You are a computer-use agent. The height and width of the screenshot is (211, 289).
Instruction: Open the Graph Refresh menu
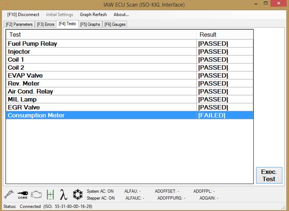pos(93,15)
